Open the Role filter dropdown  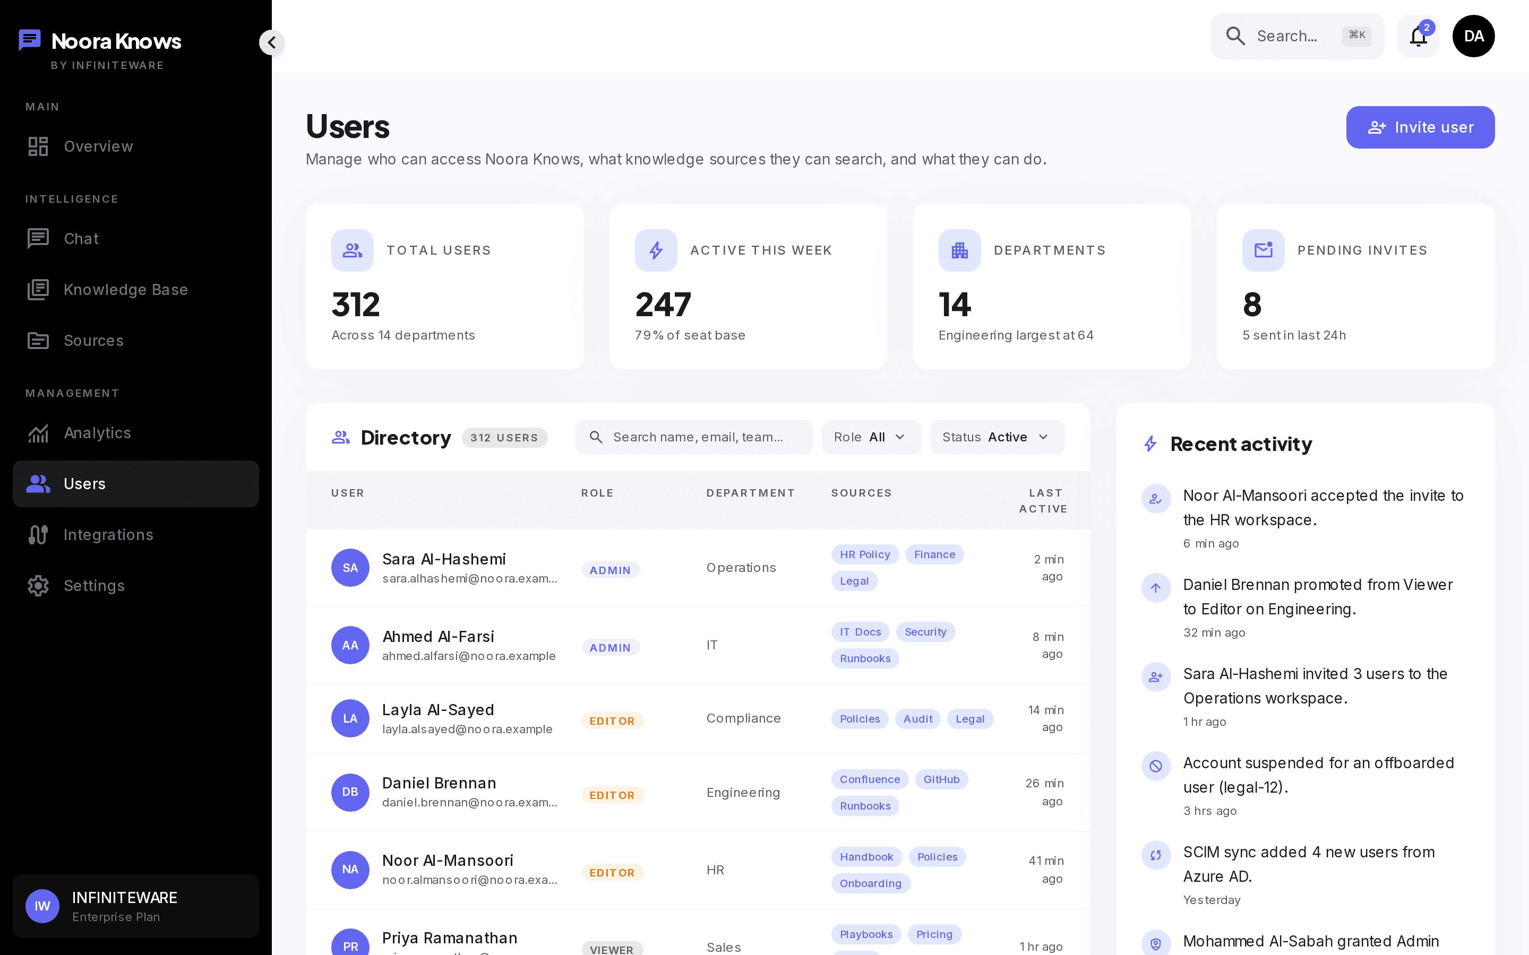point(871,437)
